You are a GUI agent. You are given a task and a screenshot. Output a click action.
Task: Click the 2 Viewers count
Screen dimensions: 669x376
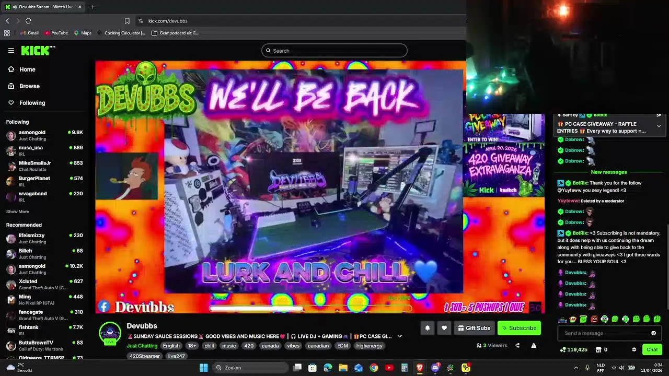(x=492, y=345)
